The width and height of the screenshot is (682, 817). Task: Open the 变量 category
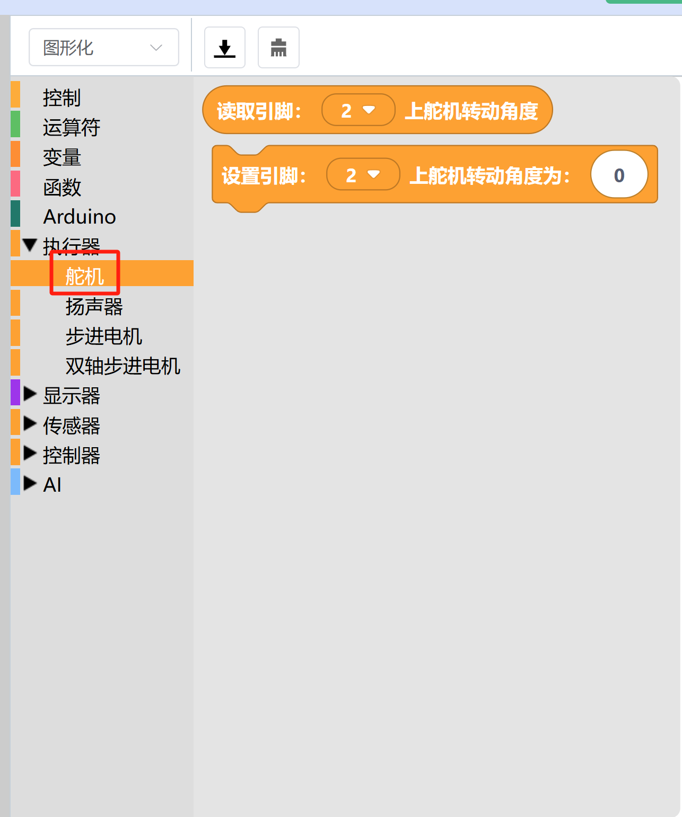[x=62, y=157]
